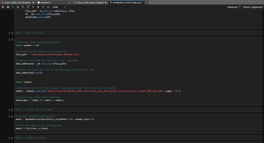Image resolution: width=264 pixels, height=143 pixels.
Task: Select the '#Cell 5: Model Evaluation' cell
Action: 138,138
